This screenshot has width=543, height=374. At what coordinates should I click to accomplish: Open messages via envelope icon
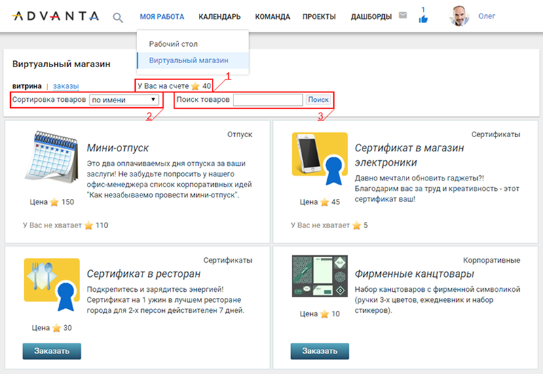402,15
